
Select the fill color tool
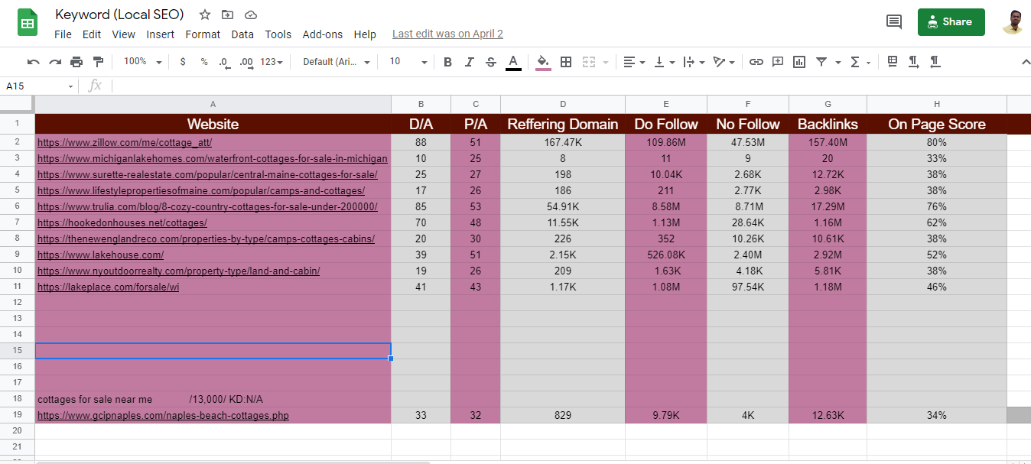click(543, 62)
